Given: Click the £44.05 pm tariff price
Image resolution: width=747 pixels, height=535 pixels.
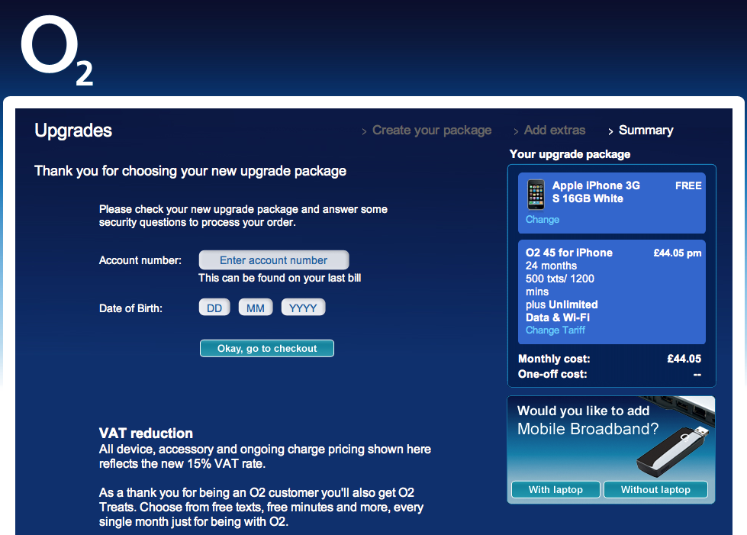Looking at the screenshot, I should pos(678,253).
